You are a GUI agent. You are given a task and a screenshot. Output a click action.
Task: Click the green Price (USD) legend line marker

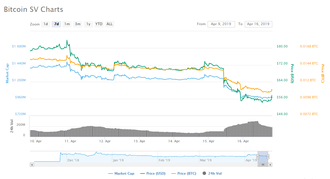pyautogui.click(x=142, y=173)
